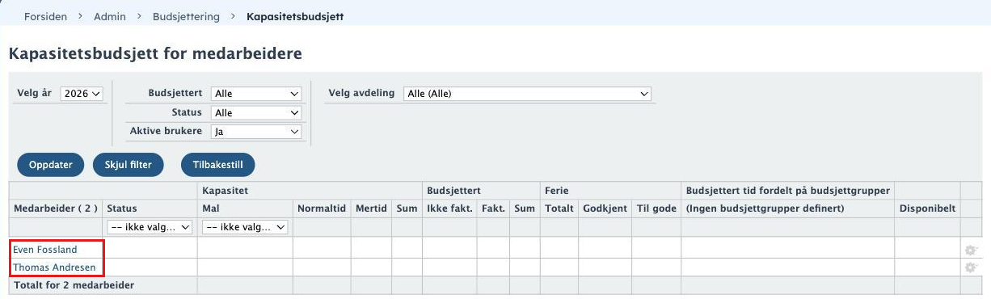Open the Budsjettert filter dropdown
Screen dimensions: 991x299
256,94
